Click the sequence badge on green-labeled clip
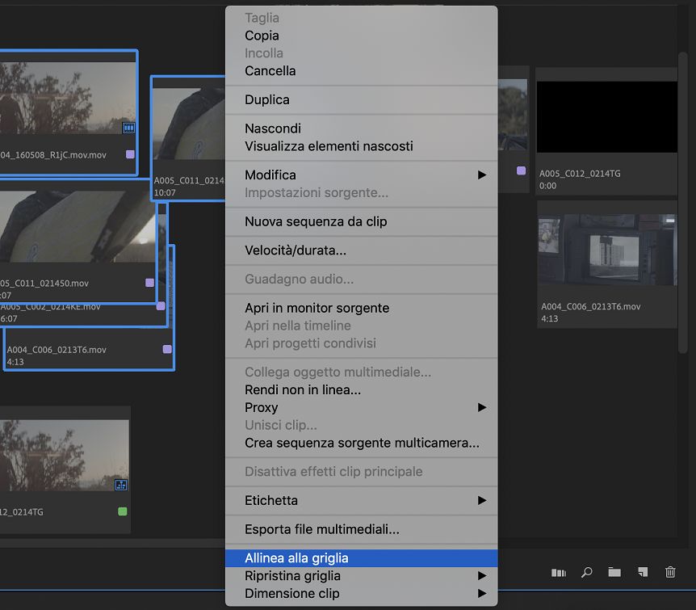This screenshot has width=696, height=610. (121, 485)
